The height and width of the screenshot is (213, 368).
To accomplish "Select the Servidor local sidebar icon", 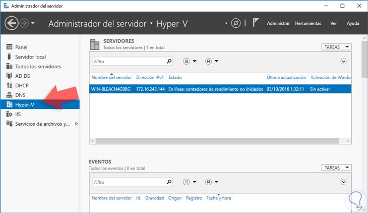I will pos(10,57).
